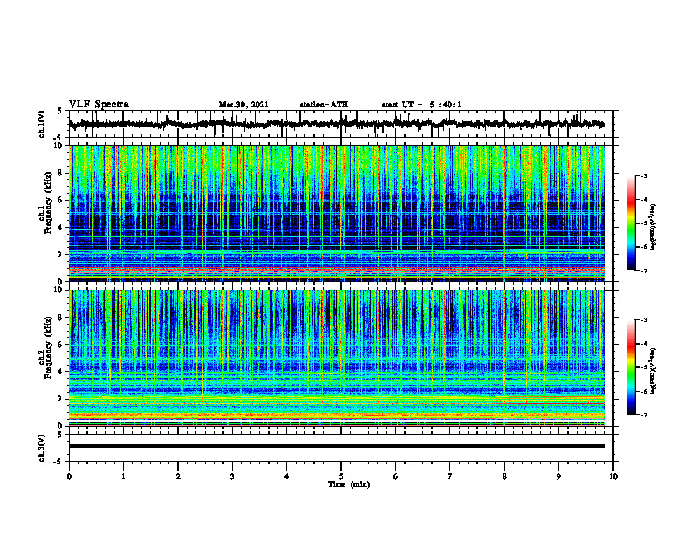691x534 pixels.
Task: Click the time axis tick label "3"
Action: [x=232, y=476]
